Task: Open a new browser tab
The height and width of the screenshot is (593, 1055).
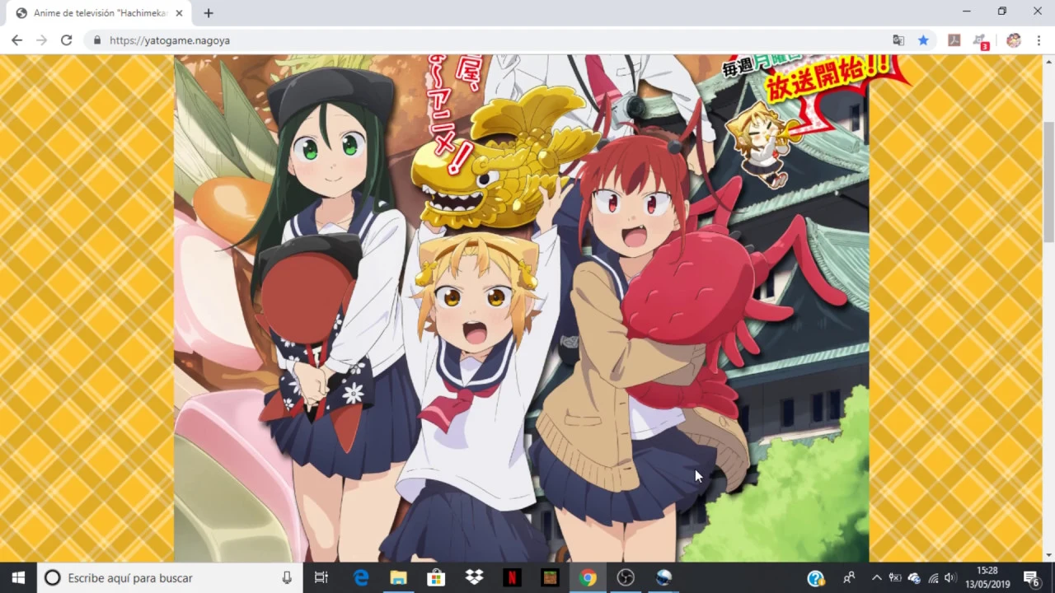Action: pyautogui.click(x=209, y=13)
